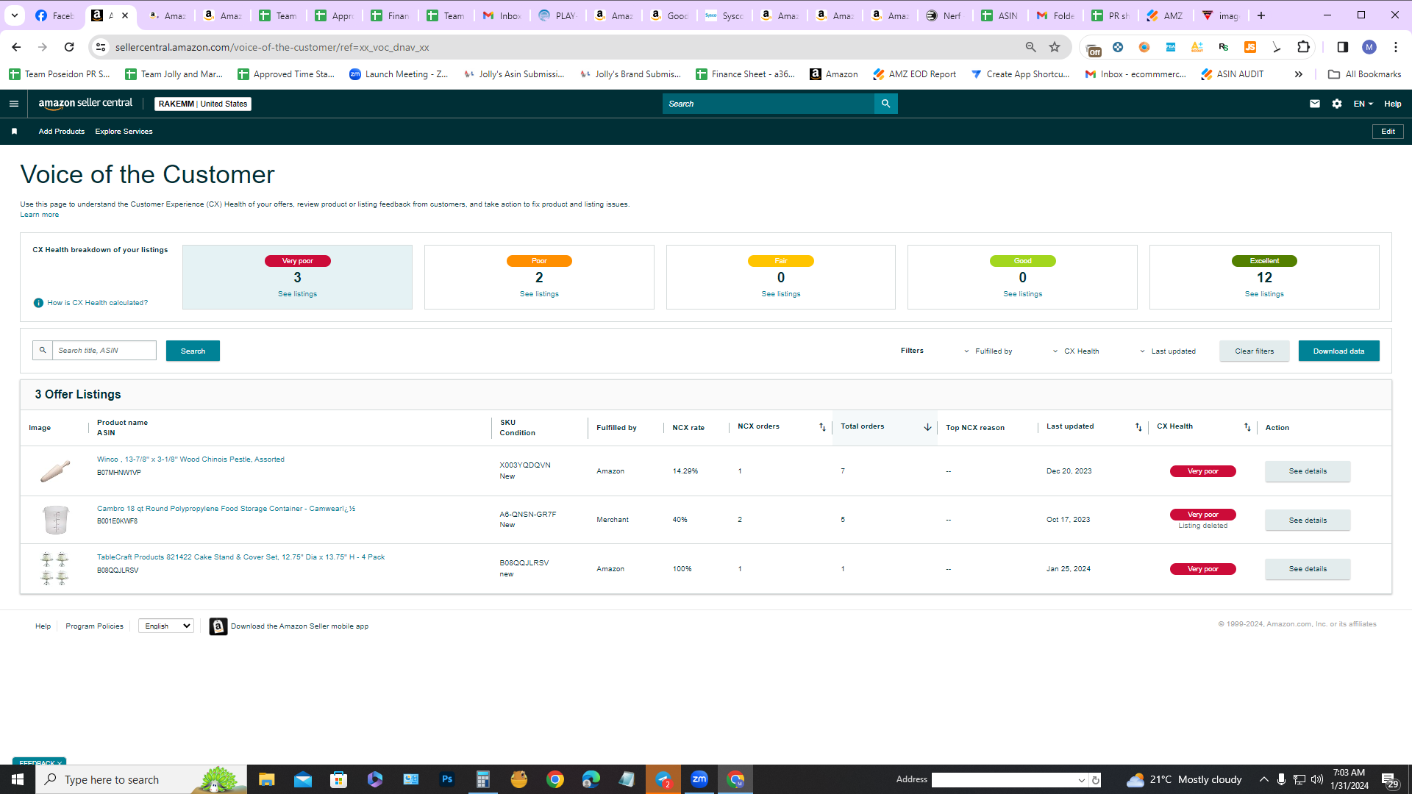1412x794 pixels.
Task: Sort by CX Health column arrows
Action: [1247, 427]
